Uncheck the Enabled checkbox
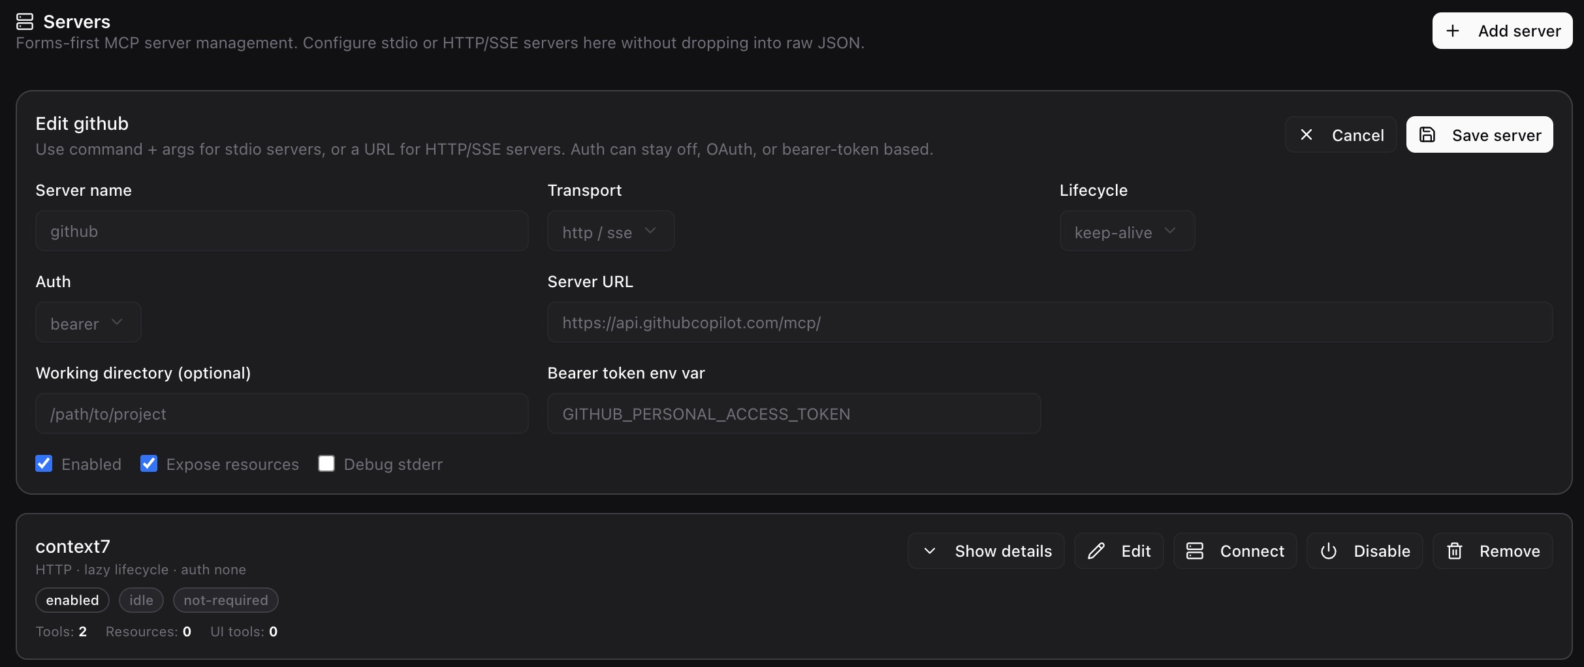 (44, 463)
